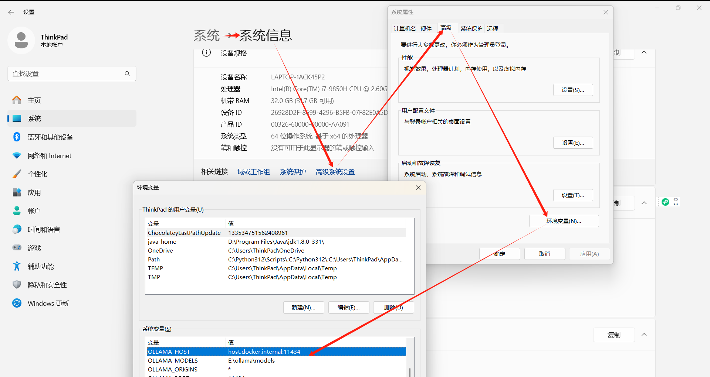The width and height of the screenshot is (710, 377).
Task: Select ChocolateyLastPathUpdate user variable
Action: point(276,233)
